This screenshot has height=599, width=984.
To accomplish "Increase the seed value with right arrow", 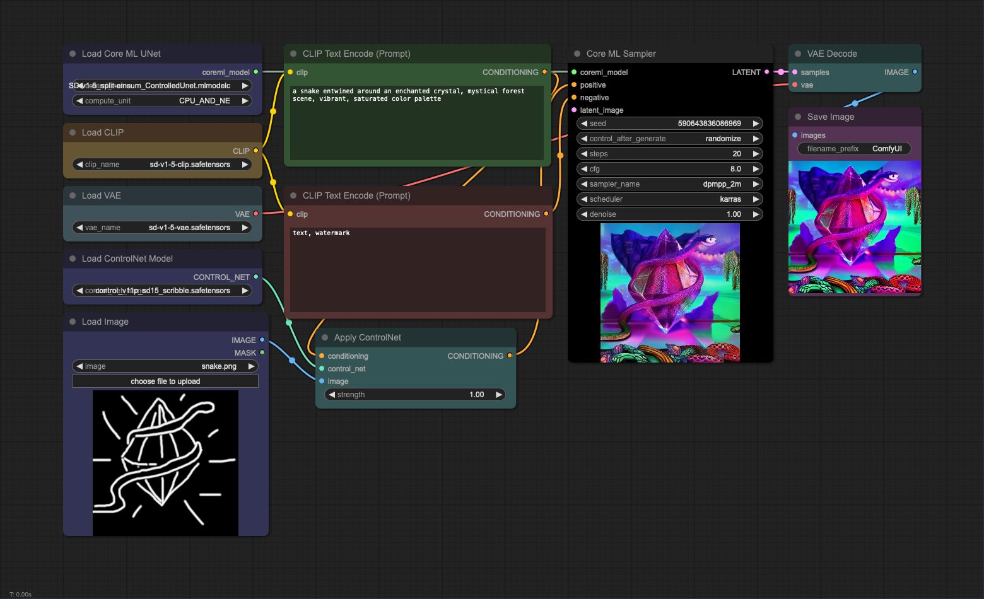I will pyautogui.click(x=756, y=124).
